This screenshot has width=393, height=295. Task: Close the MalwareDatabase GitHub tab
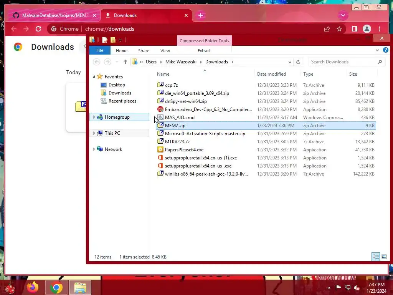point(94,15)
